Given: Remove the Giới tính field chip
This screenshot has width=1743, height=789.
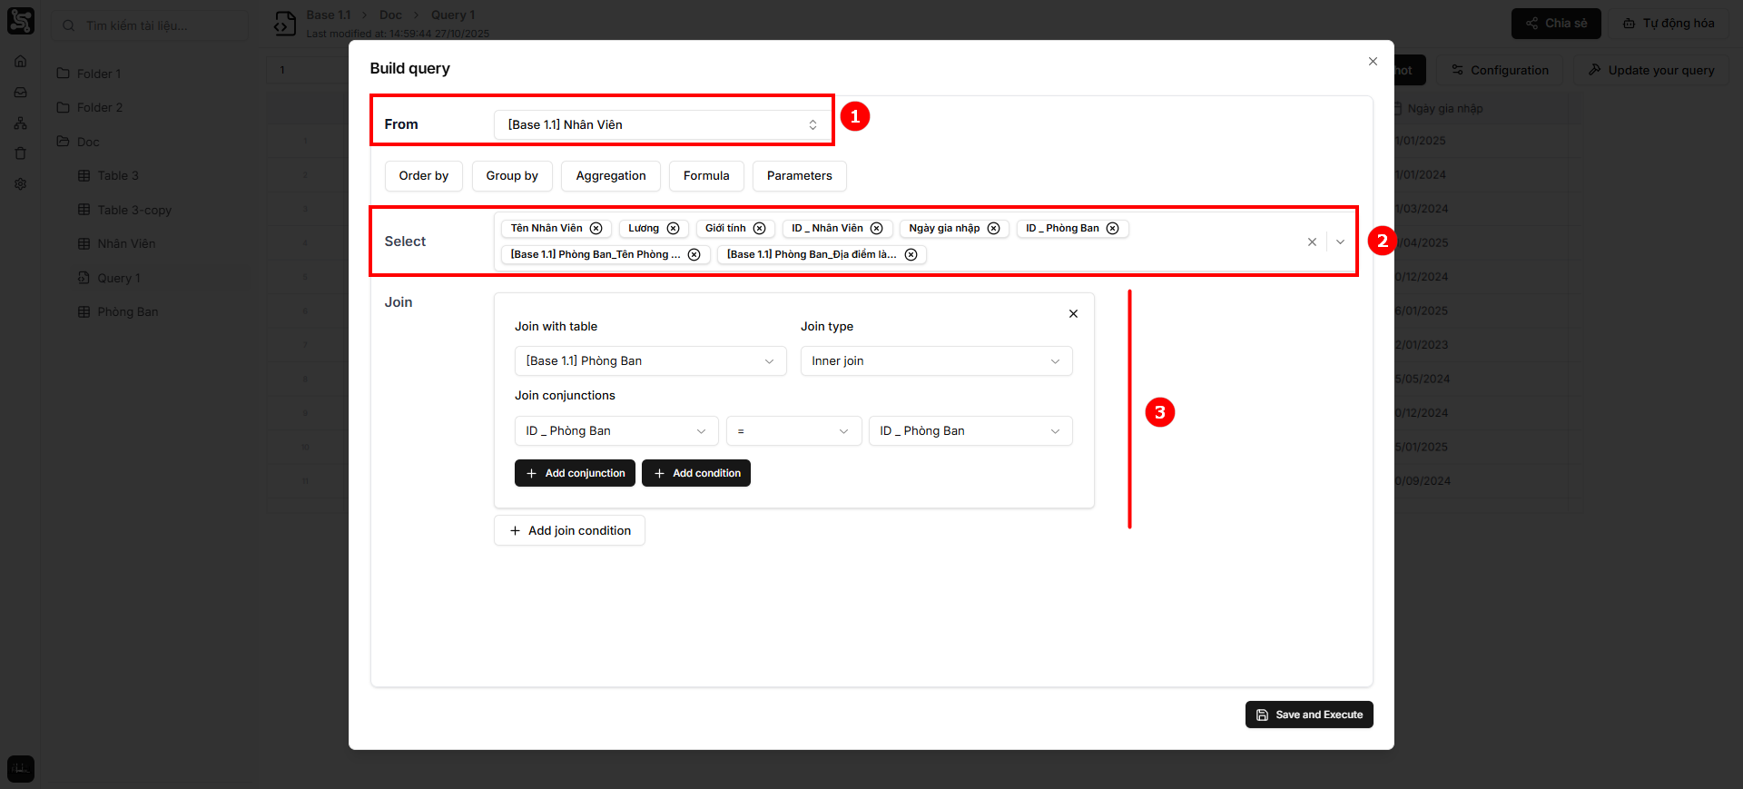Looking at the screenshot, I should 760,229.
